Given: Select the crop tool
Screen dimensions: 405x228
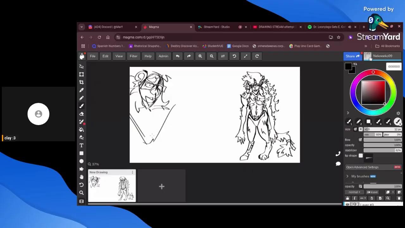Looking at the screenshot, I should [81, 82].
